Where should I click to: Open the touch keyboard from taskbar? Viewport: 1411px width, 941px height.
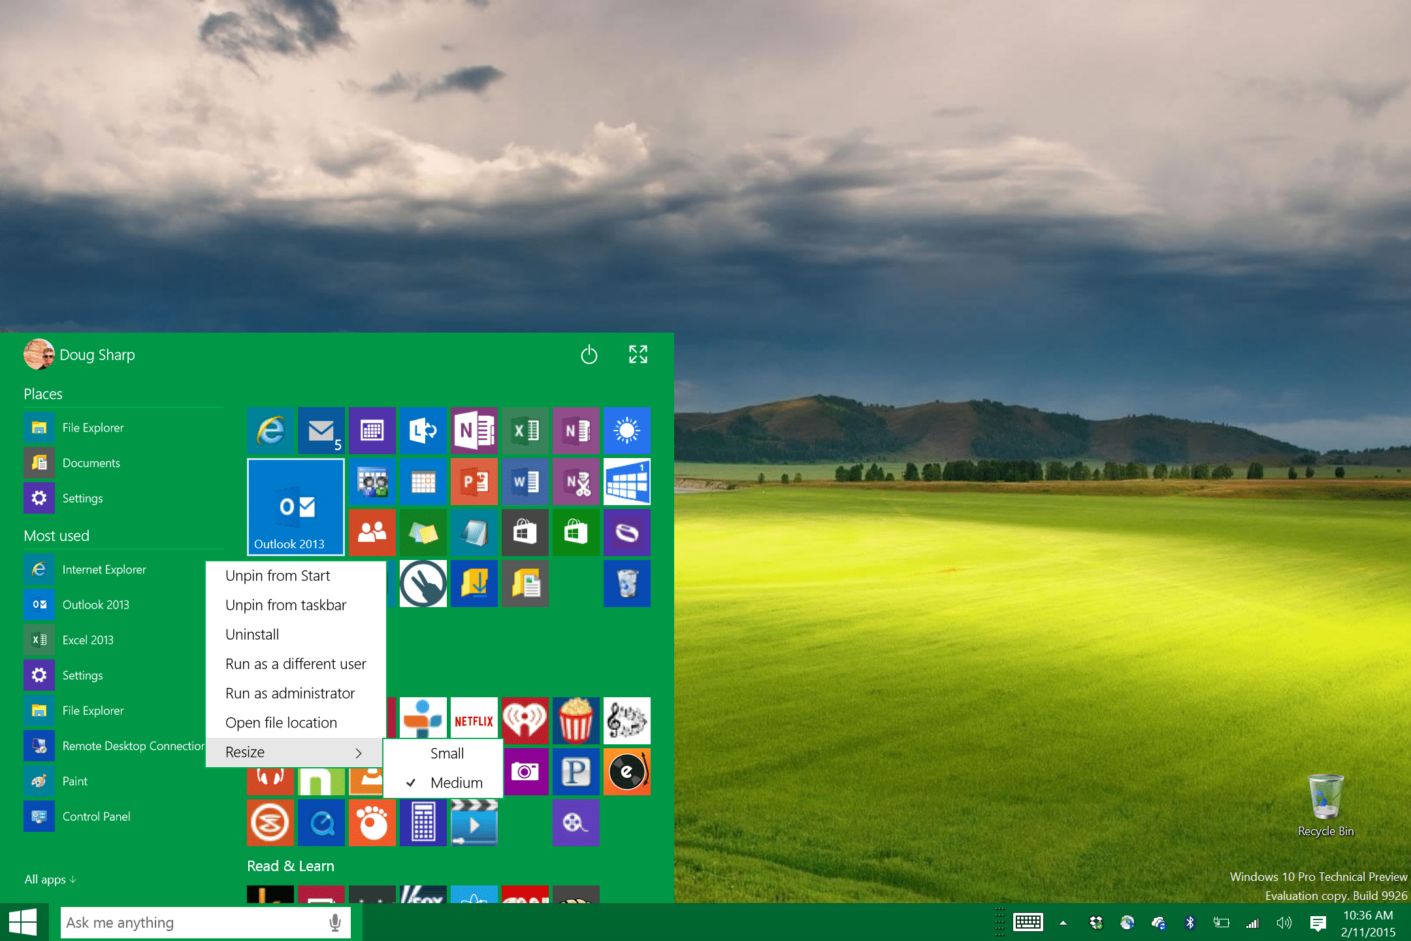[x=1028, y=923]
